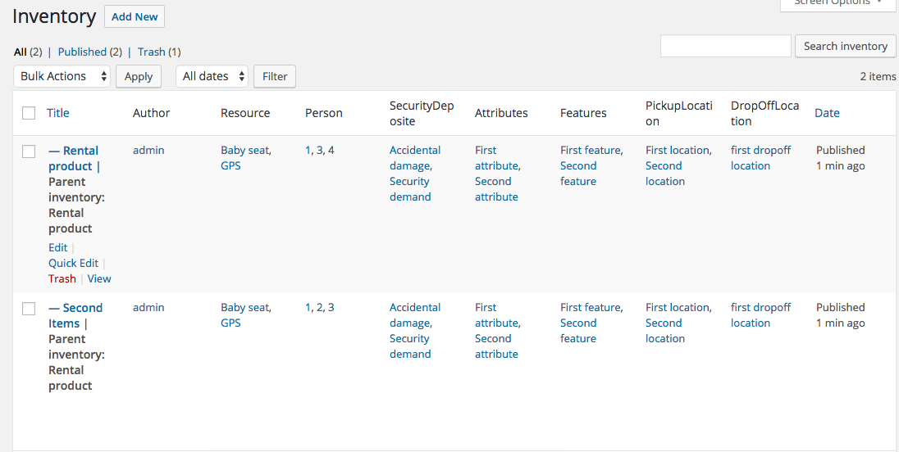Click Accidental damage in Rental product row
The height and width of the screenshot is (452, 899).
415,159
